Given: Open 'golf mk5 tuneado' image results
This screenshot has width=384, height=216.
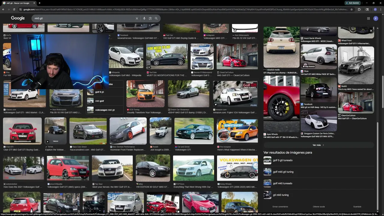Looking at the screenshot, I should (319, 183).
